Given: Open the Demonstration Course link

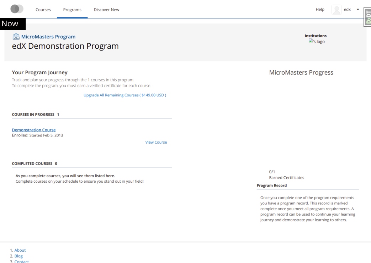Looking at the screenshot, I should (34, 130).
